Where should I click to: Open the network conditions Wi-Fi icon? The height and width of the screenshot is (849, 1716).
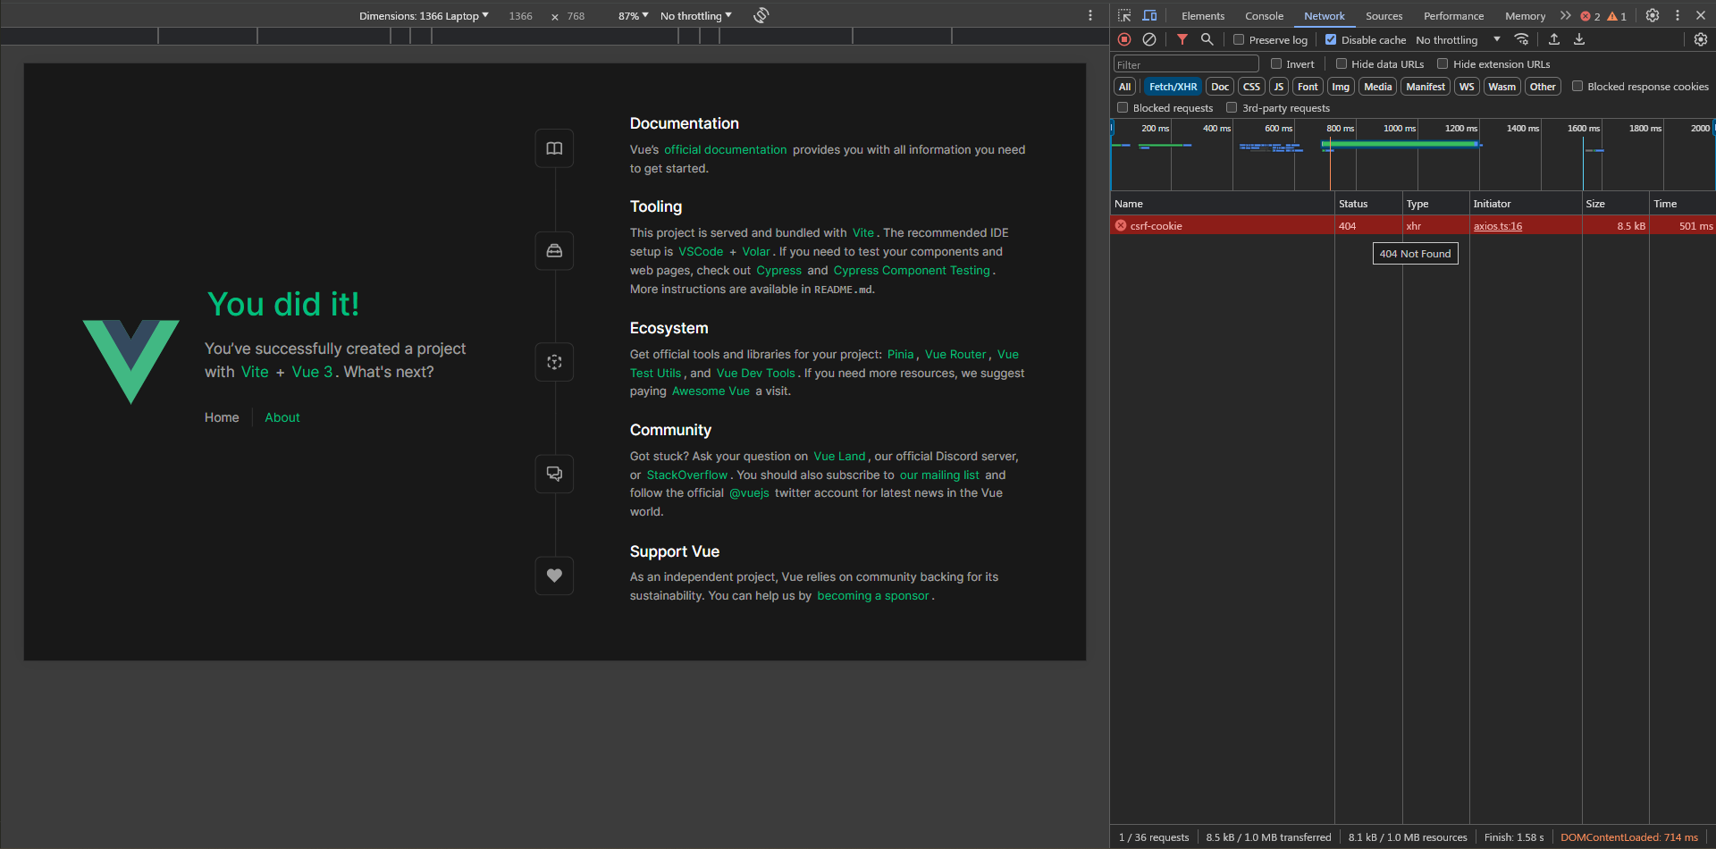(1521, 39)
